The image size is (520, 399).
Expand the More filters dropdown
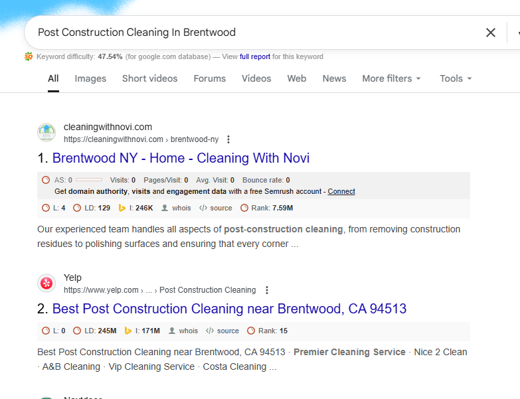coord(391,78)
